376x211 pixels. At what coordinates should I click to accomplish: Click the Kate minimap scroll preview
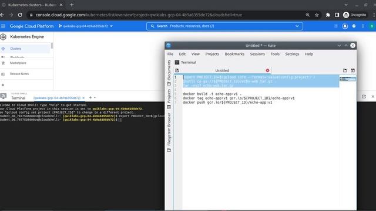coord(347,79)
